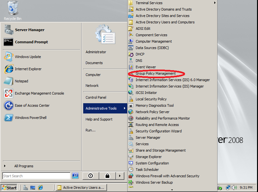Screen dimensions: 258x192
Task: Select Group Policy Management
Action: coord(156,73)
